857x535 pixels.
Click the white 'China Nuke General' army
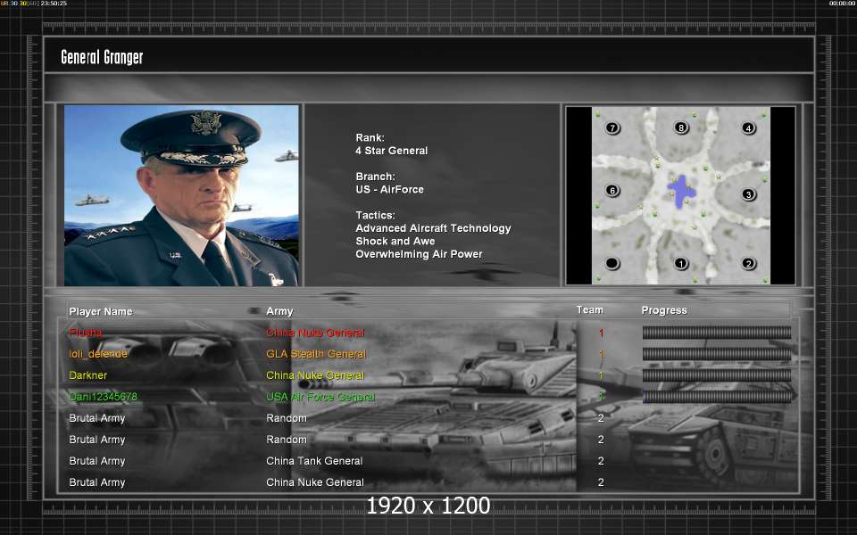point(315,482)
